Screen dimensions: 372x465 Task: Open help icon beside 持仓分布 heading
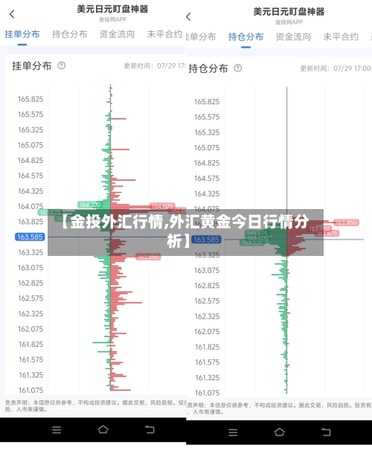pyautogui.click(x=238, y=68)
